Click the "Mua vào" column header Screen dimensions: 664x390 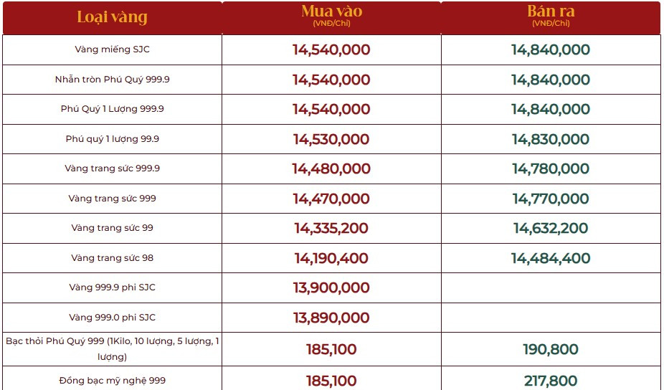[331, 11]
